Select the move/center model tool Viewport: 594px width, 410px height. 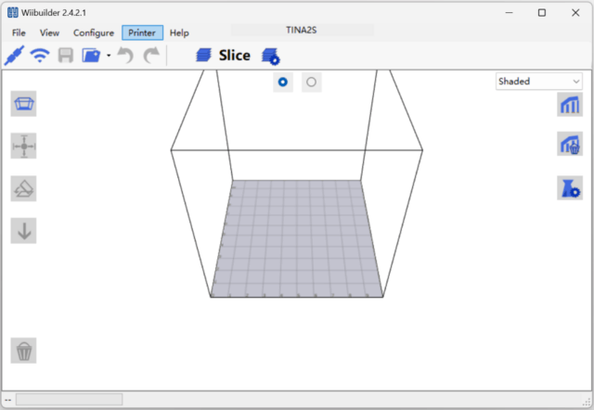coord(23,146)
